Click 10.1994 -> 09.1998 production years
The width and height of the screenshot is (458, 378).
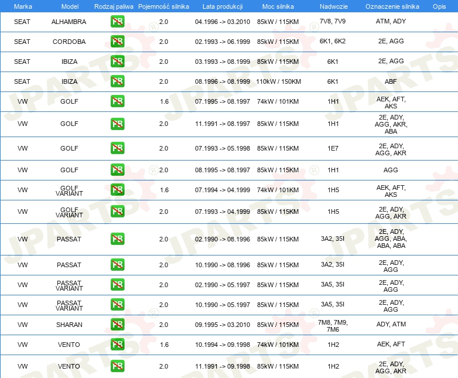(223, 345)
